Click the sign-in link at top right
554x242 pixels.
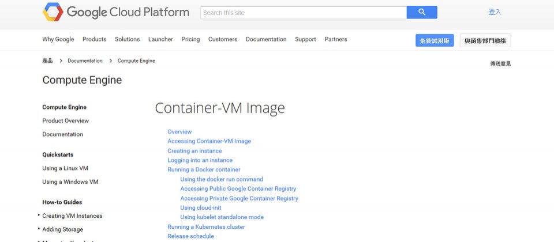click(x=495, y=12)
